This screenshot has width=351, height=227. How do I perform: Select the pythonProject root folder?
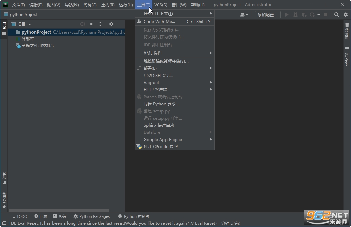(66, 32)
